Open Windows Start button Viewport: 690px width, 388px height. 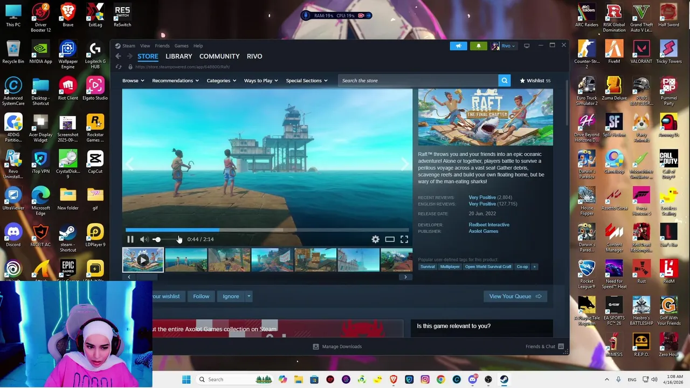pyautogui.click(x=186, y=379)
